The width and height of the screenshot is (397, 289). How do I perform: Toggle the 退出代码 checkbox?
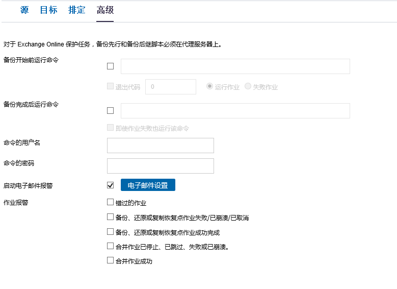(x=111, y=86)
